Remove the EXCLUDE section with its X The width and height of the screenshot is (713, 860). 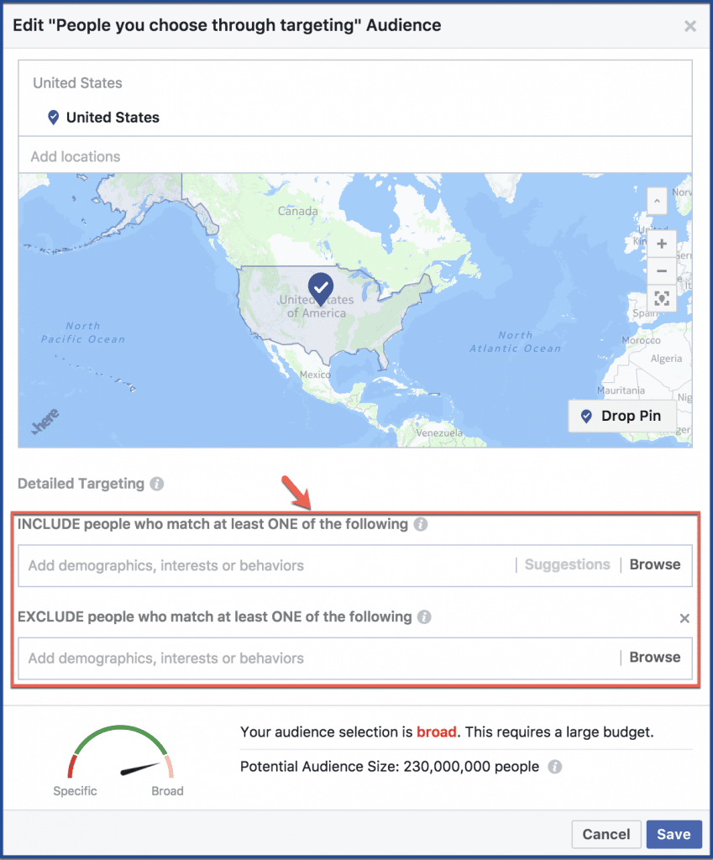pyautogui.click(x=684, y=619)
